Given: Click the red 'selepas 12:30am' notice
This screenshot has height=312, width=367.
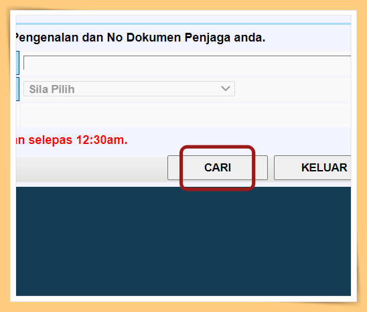Looking at the screenshot, I should [71, 140].
